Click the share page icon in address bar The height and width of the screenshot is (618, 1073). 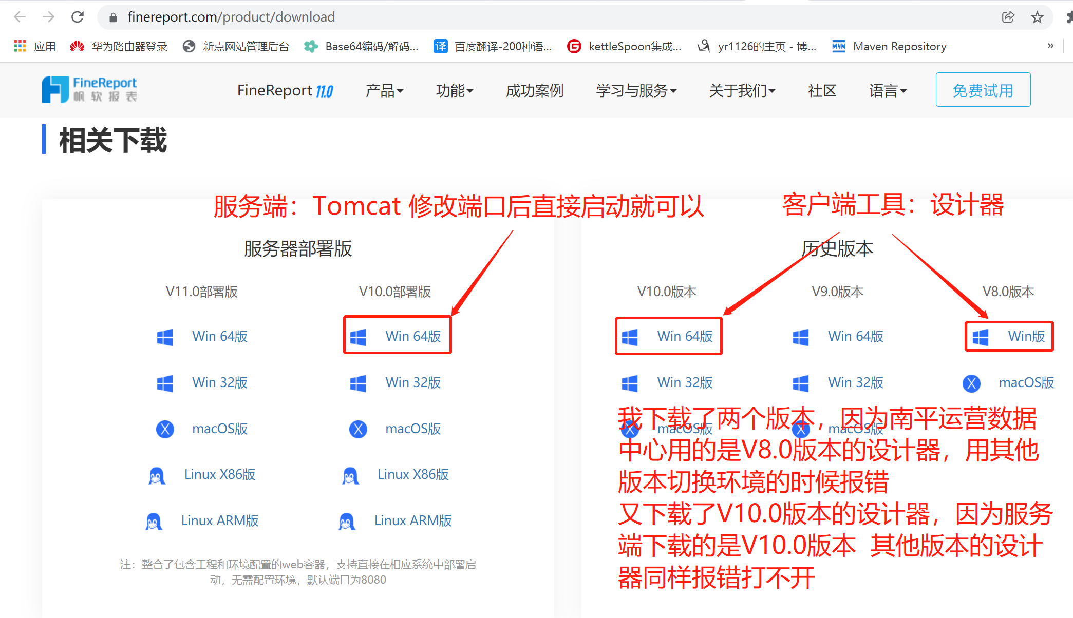tap(1008, 17)
